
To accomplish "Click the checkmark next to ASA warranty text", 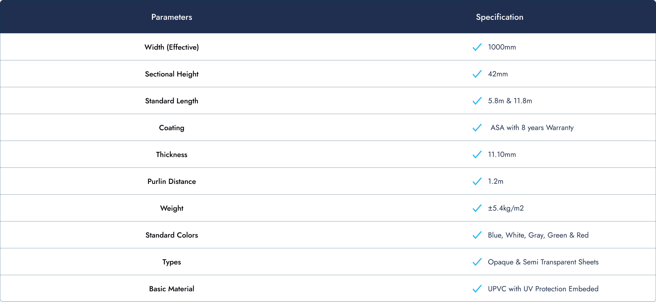I will [x=477, y=128].
